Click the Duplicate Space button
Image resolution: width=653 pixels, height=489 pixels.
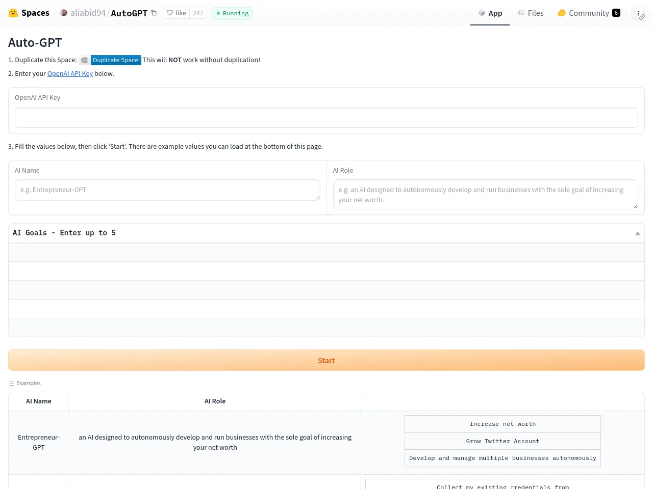point(115,60)
